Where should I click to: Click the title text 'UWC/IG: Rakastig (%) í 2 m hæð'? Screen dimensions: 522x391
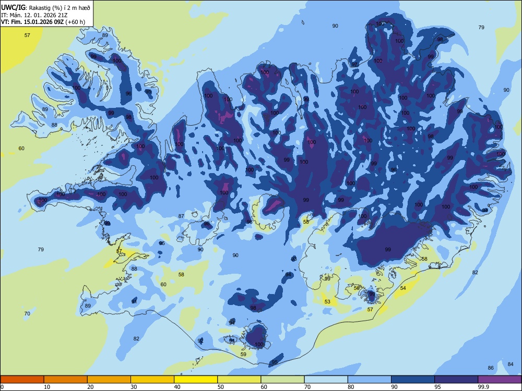45,7
